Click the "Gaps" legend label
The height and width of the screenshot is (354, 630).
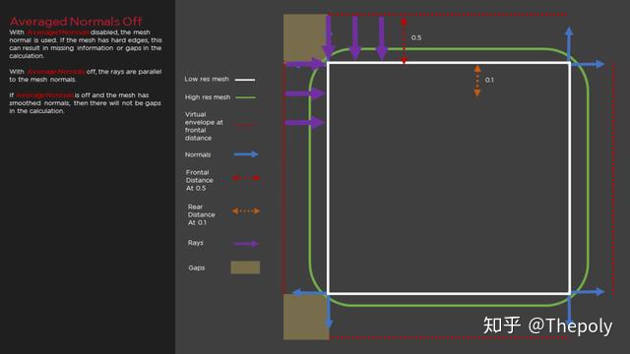point(197,267)
